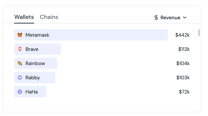The height and width of the screenshot is (116, 208).
Task: Expand the chevron next to Revenue
Action: [x=185, y=17]
